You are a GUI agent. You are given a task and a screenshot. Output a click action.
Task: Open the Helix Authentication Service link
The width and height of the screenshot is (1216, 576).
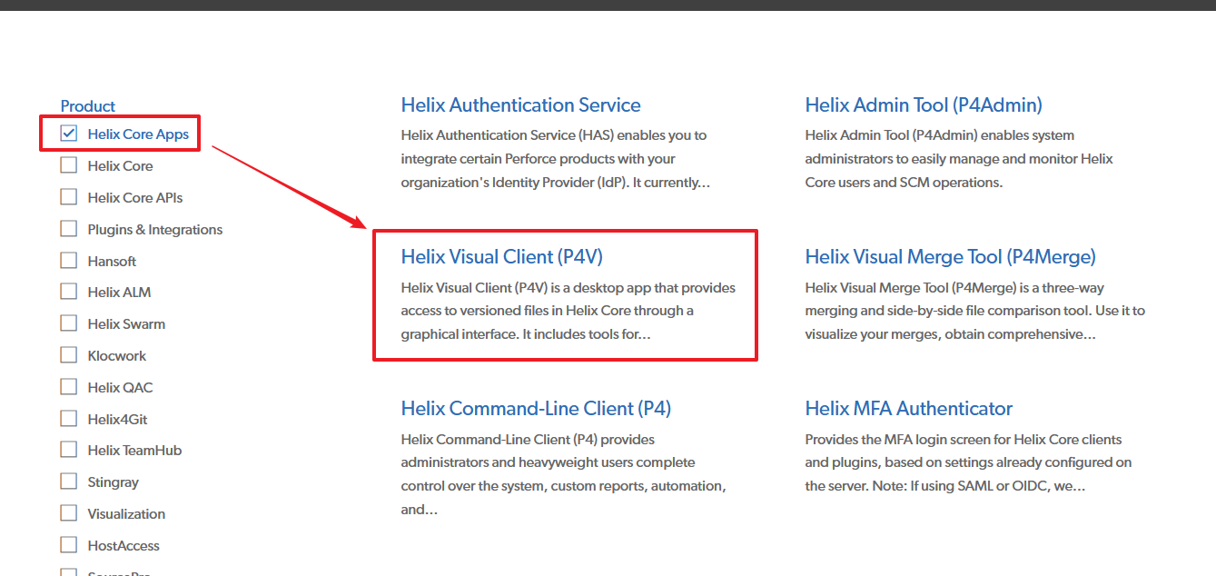pyautogui.click(x=520, y=105)
